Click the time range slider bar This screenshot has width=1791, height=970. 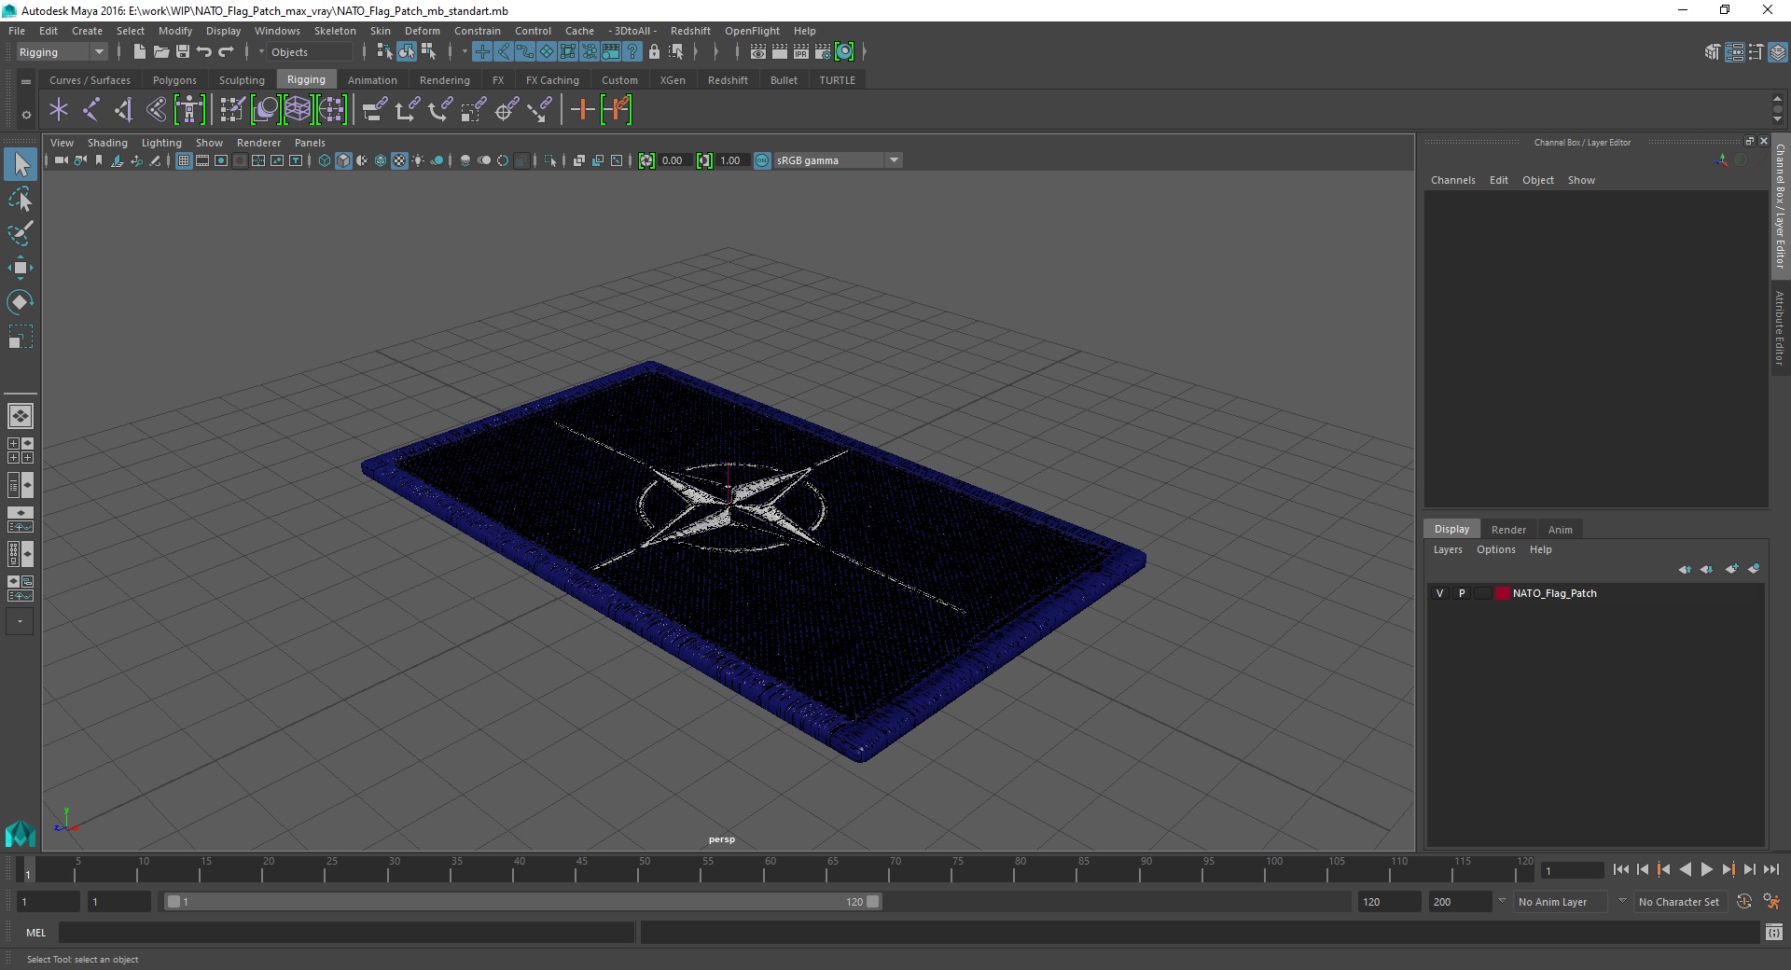522,902
